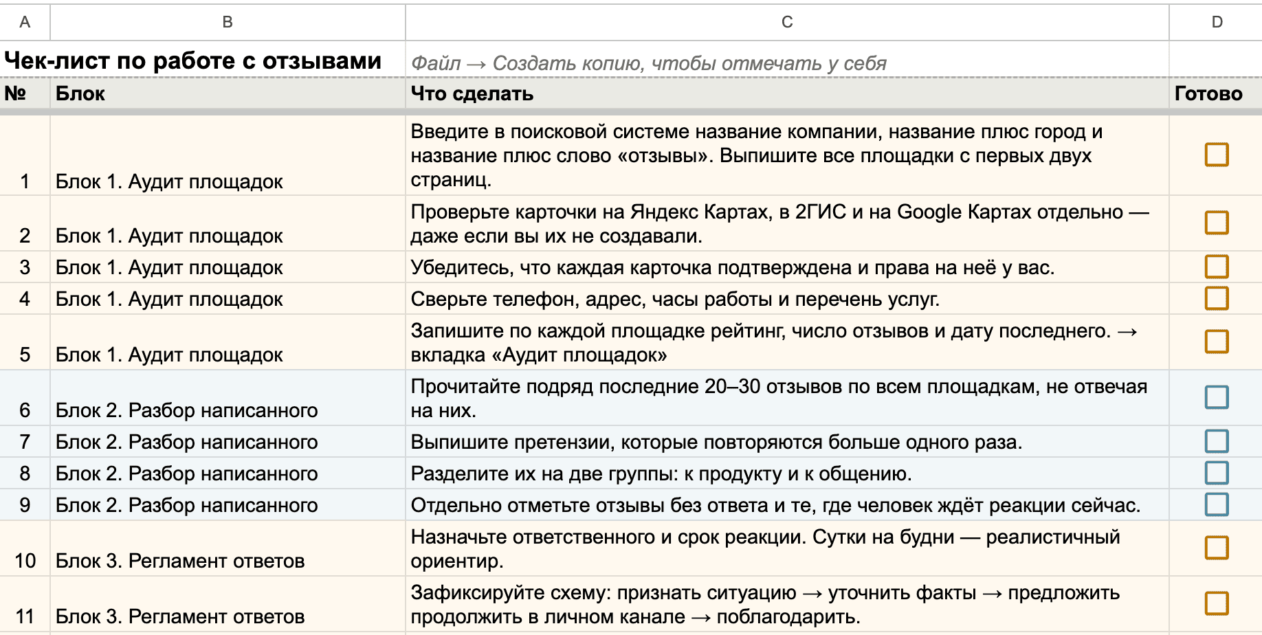Click Блок 3. Регламент ответов in row 11

point(228,604)
